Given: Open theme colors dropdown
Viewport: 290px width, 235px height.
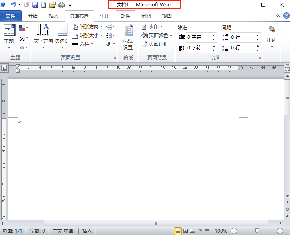Looking at the screenshot, I should click(23, 28).
